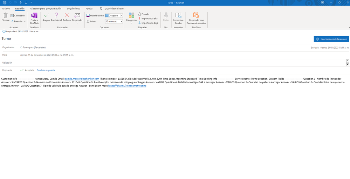This screenshot has width=350, height=179.
Task: Save the meeting using the floppy disk icon
Action: [x=5, y=3]
